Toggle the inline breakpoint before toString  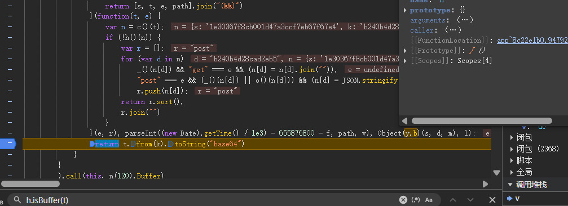pos(170,144)
